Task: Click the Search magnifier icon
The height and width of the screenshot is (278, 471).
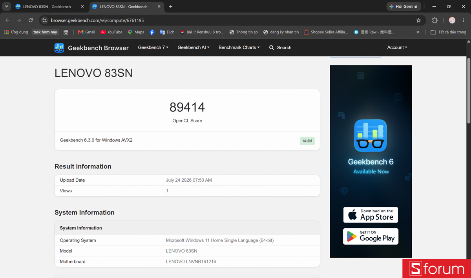Action: pos(272,48)
